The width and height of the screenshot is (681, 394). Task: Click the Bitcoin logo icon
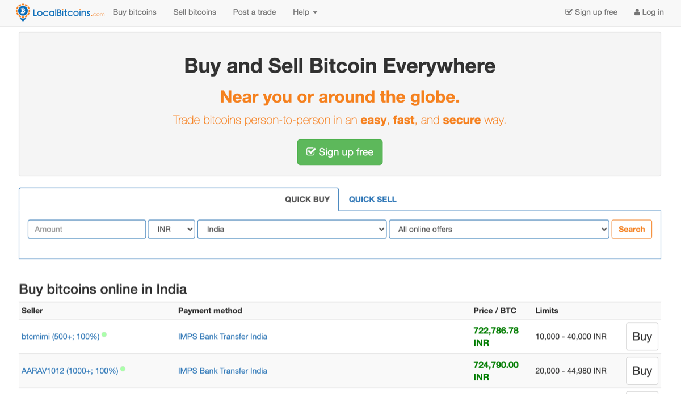click(x=23, y=12)
